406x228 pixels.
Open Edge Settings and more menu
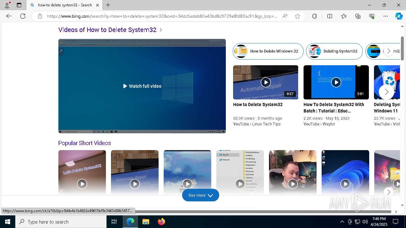pyautogui.click(x=386, y=16)
